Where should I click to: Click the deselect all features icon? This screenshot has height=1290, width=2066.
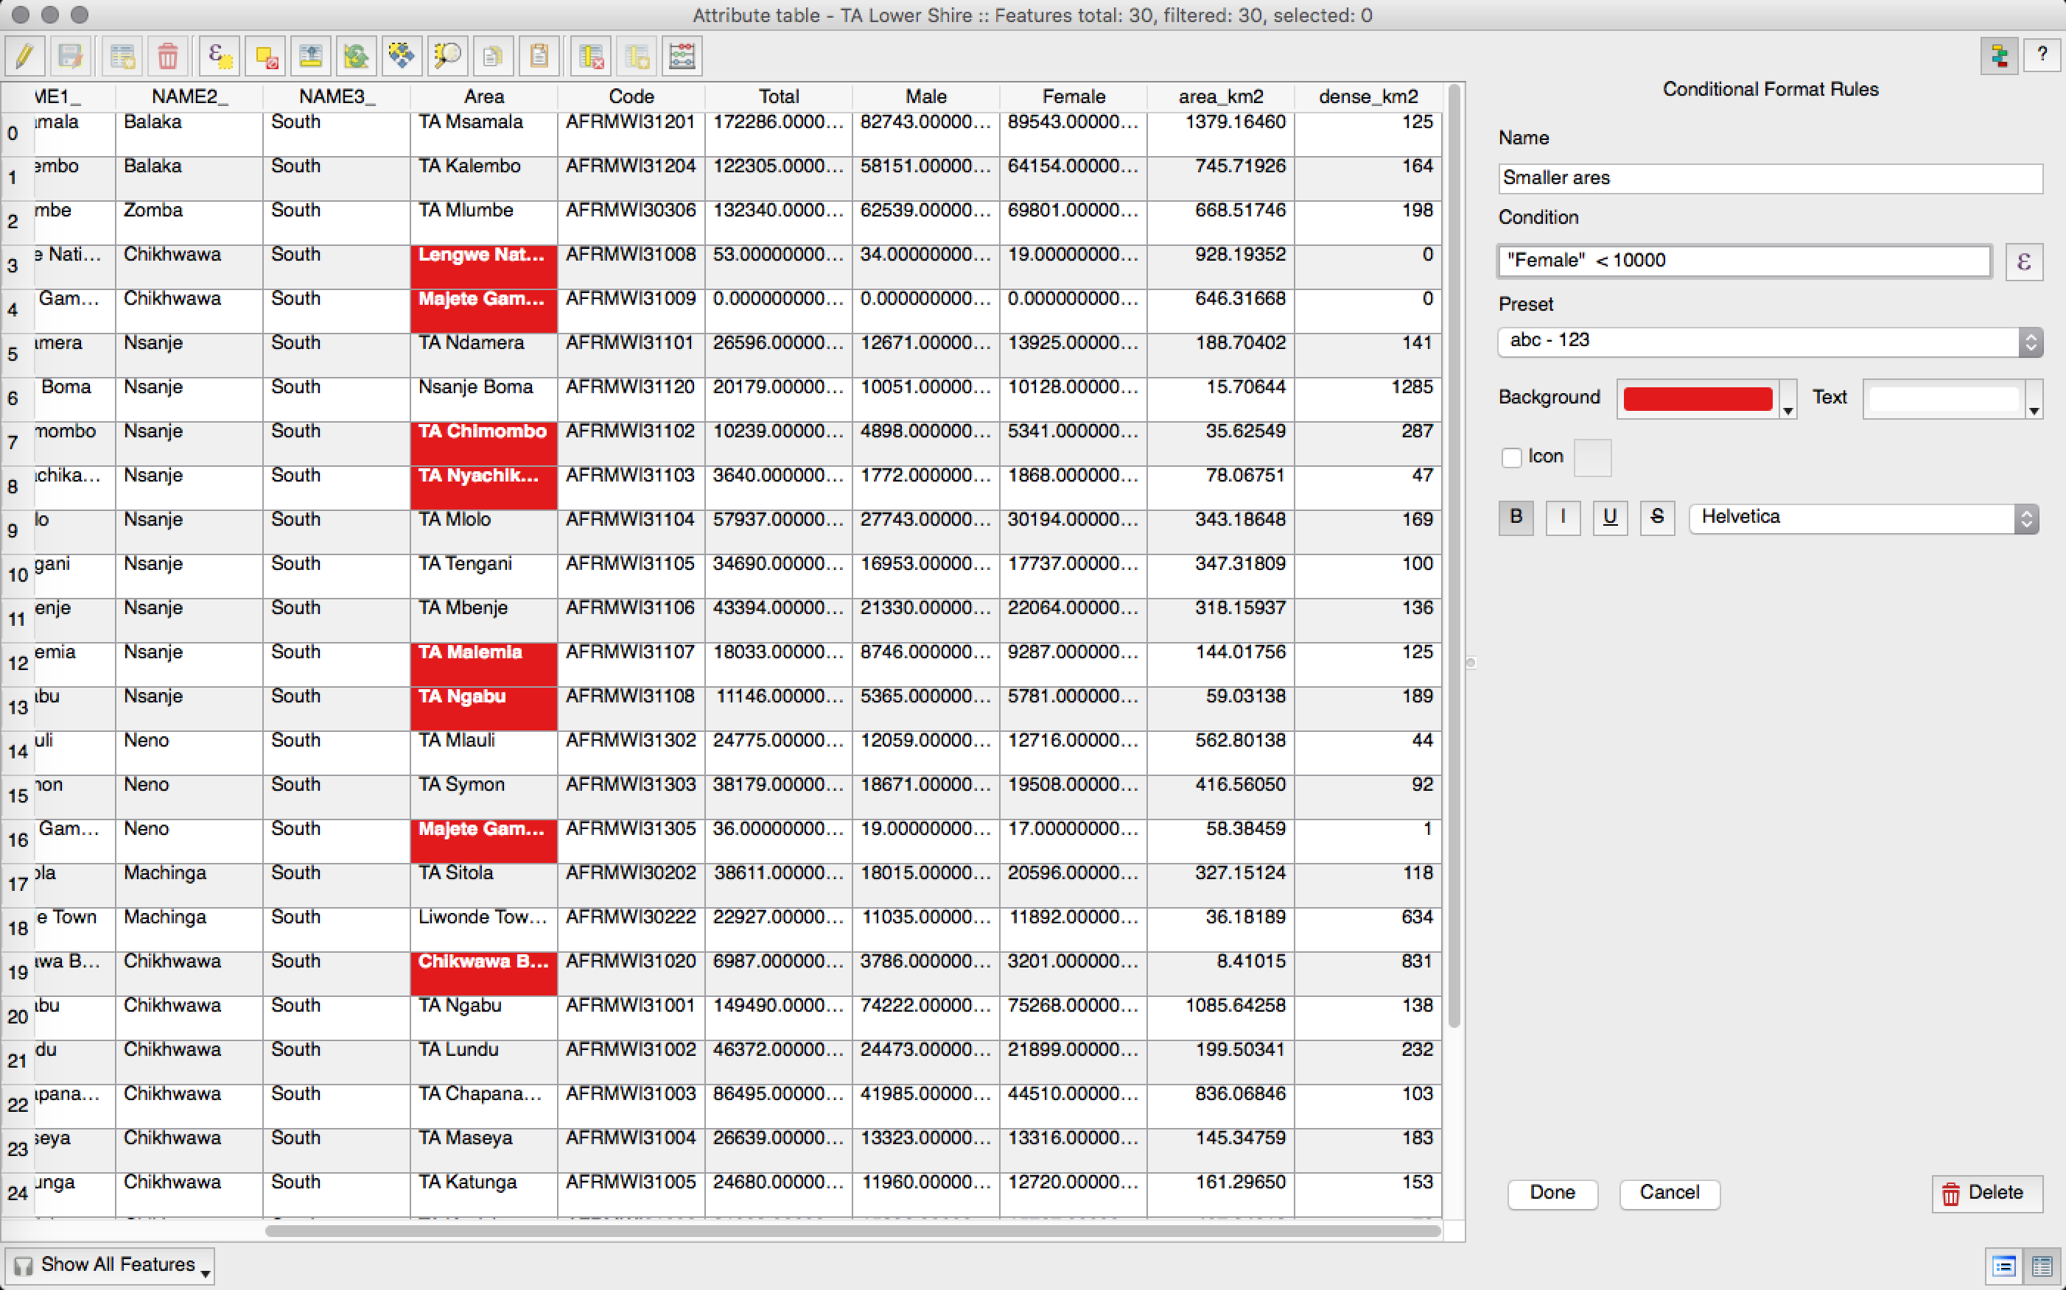(265, 56)
